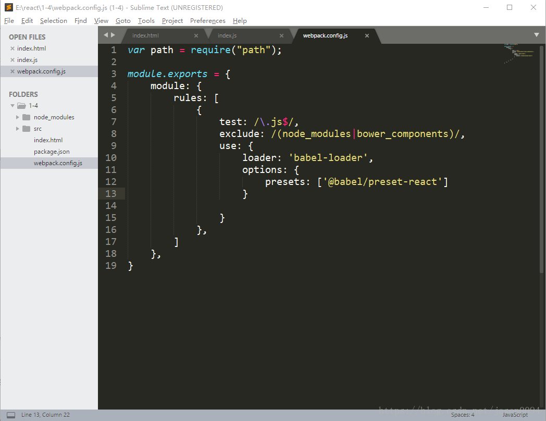Click the Line 13, Column 22 status
546x421 pixels.
tap(45, 415)
